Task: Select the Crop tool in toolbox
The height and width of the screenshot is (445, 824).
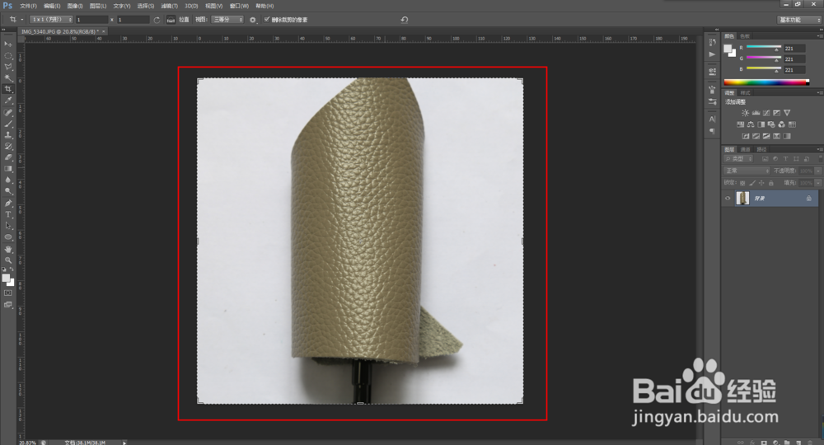Action: (8, 89)
